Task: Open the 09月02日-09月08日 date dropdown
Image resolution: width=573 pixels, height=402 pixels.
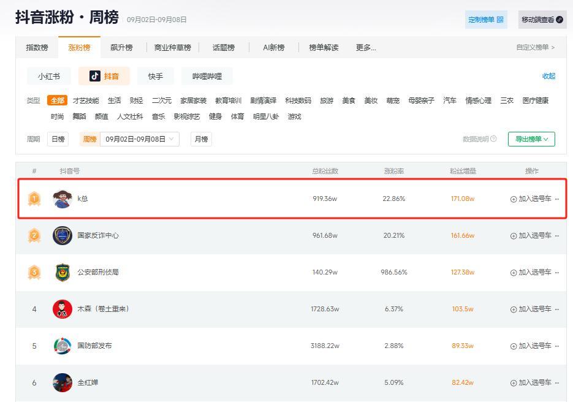Action: pyautogui.click(x=139, y=139)
